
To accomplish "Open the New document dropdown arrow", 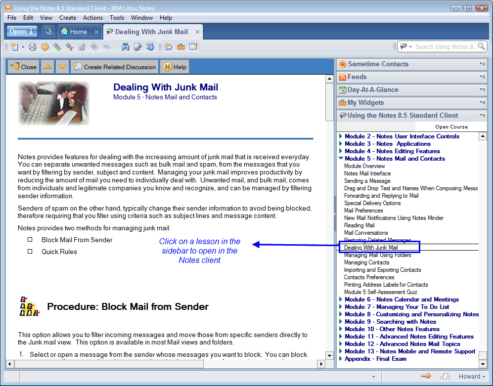I will coord(23,47).
